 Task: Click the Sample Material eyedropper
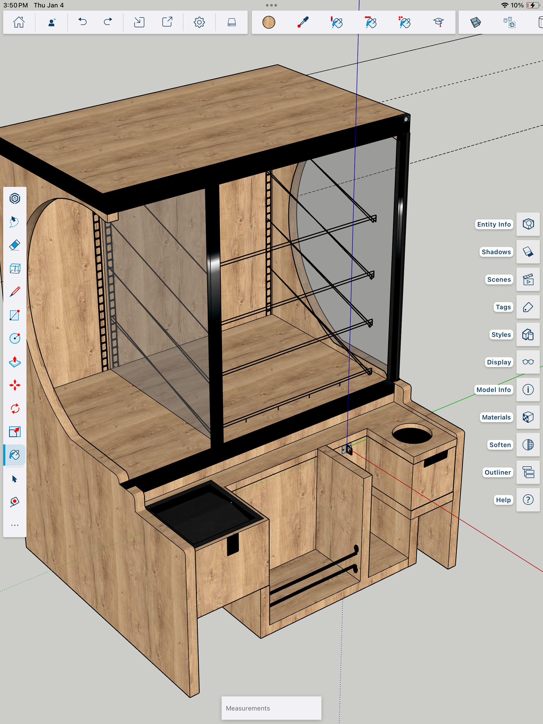click(303, 22)
